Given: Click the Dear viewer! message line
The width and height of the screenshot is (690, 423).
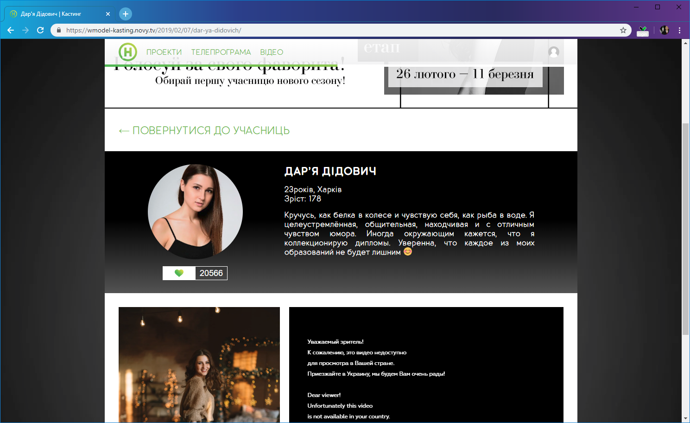Looking at the screenshot, I should click(x=324, y=395).
